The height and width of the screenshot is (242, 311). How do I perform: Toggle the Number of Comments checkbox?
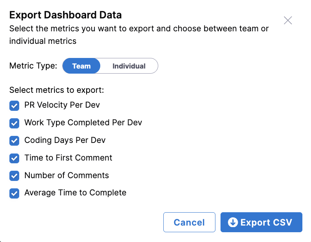(14, 176)
